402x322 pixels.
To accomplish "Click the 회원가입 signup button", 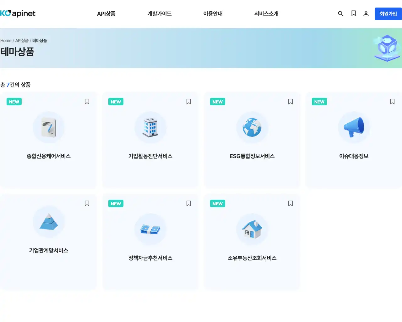I will click(388, 14).
